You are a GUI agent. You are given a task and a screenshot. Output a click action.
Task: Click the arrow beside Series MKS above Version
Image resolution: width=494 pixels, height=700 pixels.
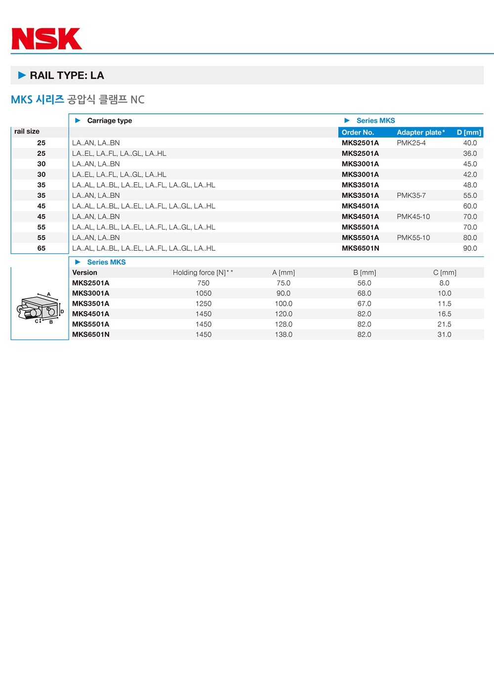[78, 262]
